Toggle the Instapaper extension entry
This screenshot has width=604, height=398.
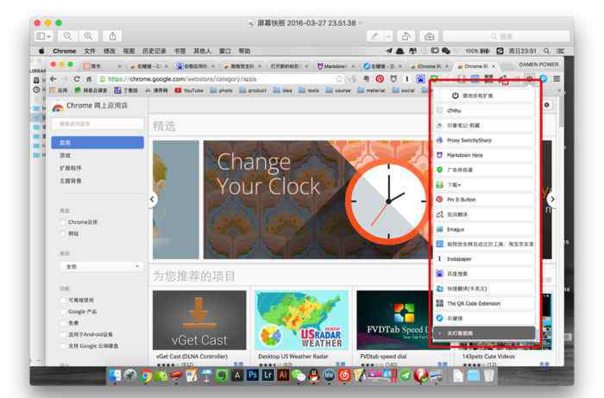(484, 258)
